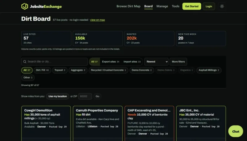Click Use my location button
The height and width of the screenshot is (141, 247).
57,96
